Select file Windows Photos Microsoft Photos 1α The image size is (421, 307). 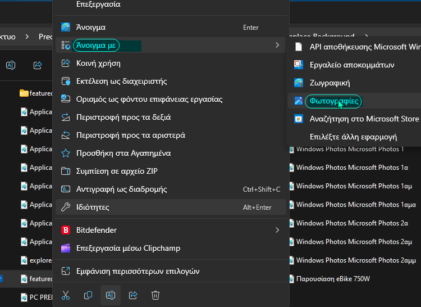(x=352, y=168)
